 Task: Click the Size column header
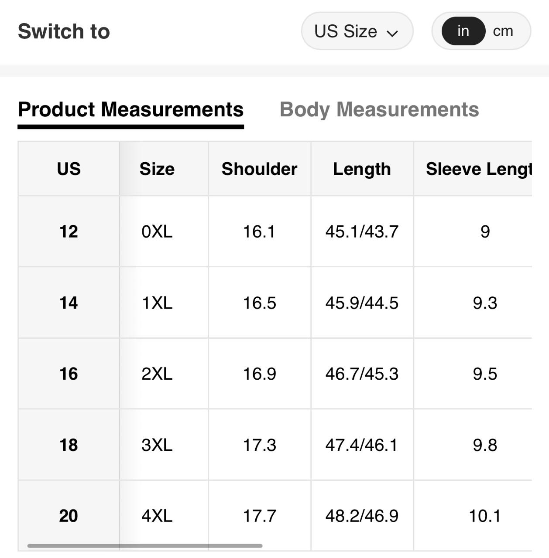[157, 169]
